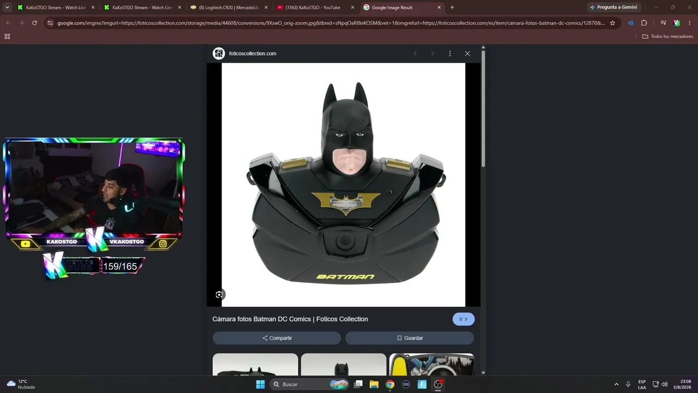698x393 pixels.
Task: Open File Explorer from the taskbar
Action: 374,384
